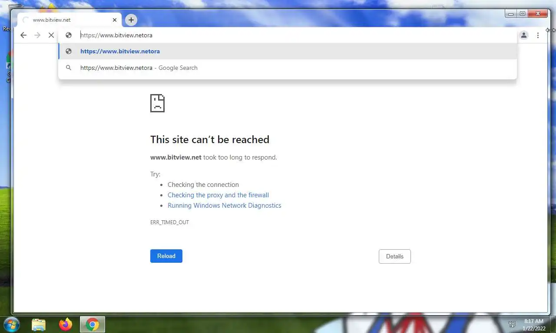Click the Details button

coord(395,256)
